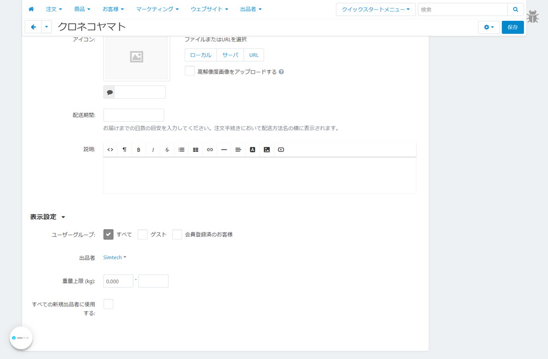Open the クイックスタートメニュー dropdown
This screenshot has height=359, width=548.
coord(376,9)
